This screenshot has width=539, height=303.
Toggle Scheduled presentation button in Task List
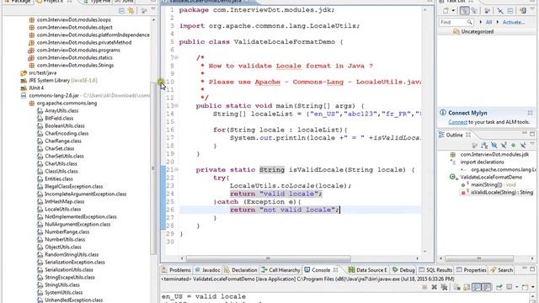474,11
